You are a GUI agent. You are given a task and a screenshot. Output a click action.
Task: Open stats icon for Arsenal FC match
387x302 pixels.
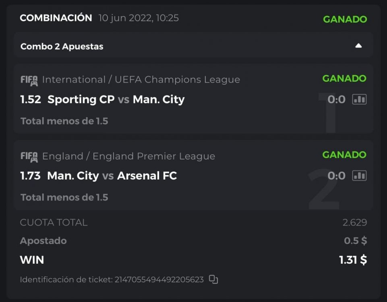(359, 176)
